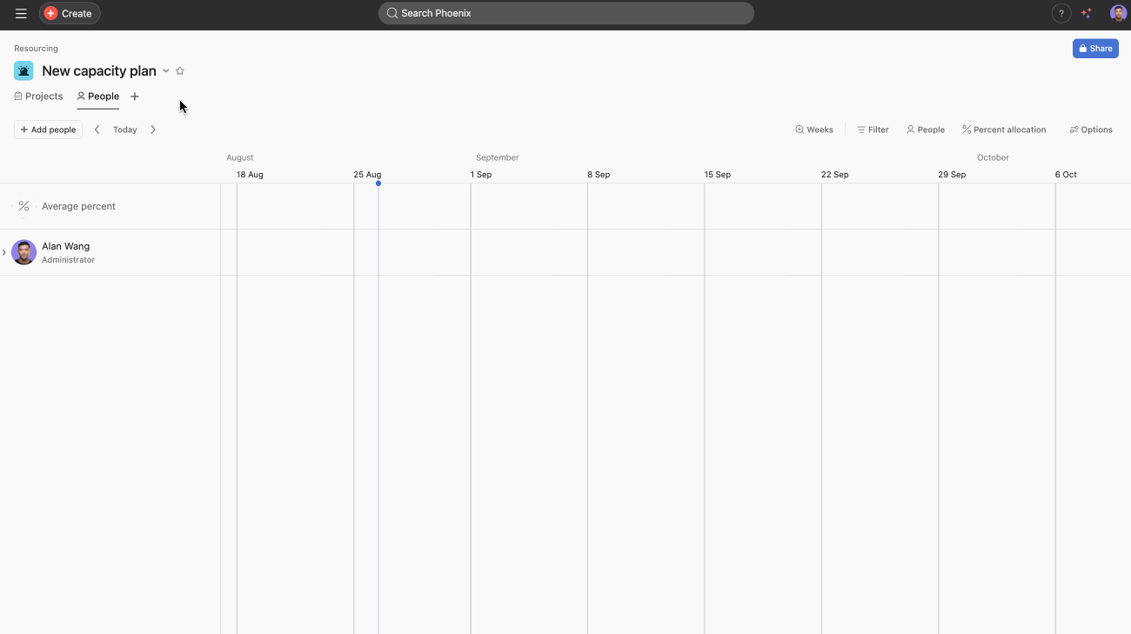Go to previous period with left chevron
Screen dimensions: 1131x634
click(97, 130)
